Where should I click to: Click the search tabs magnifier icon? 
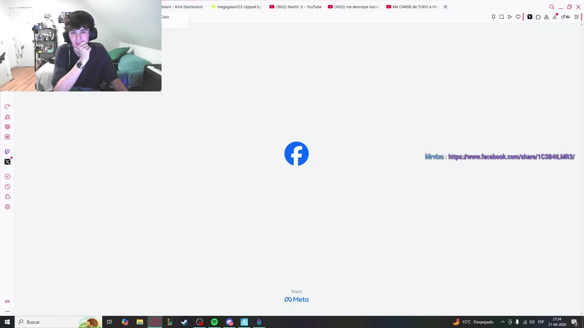[x=552, y=7]
